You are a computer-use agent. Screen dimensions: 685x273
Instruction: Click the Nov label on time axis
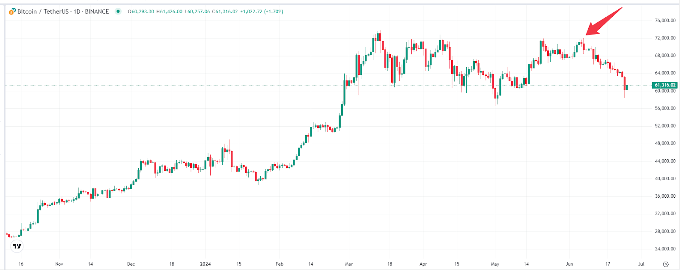59,264
